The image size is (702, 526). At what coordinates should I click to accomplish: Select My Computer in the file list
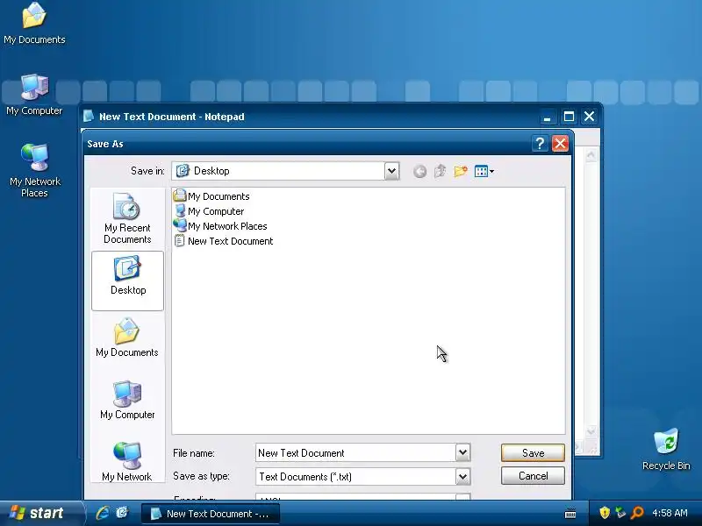coord(209,211)
